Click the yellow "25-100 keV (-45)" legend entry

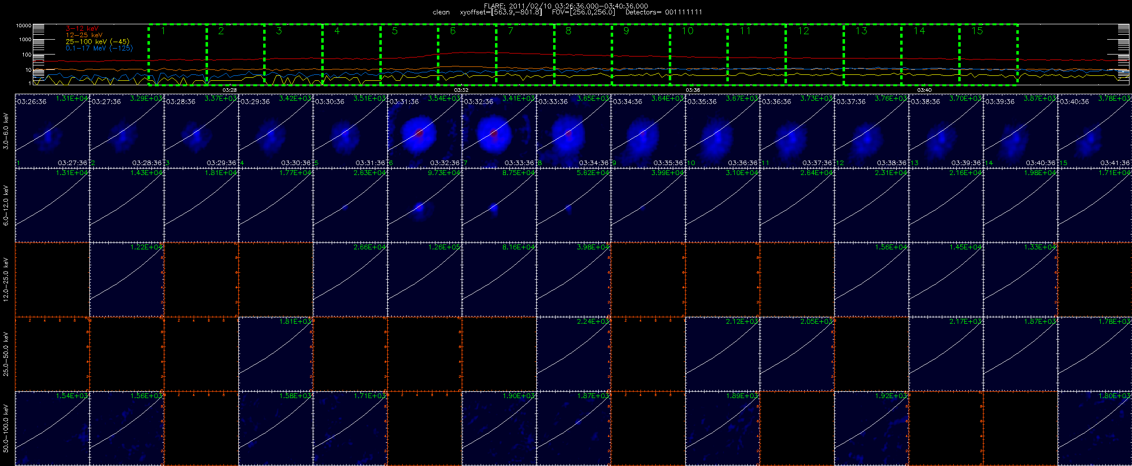[97, 42]
